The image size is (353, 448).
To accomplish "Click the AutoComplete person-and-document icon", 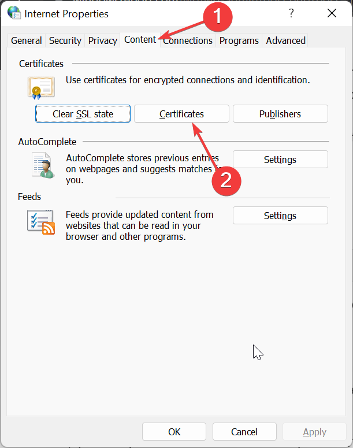I will click(x=42, y=165).
